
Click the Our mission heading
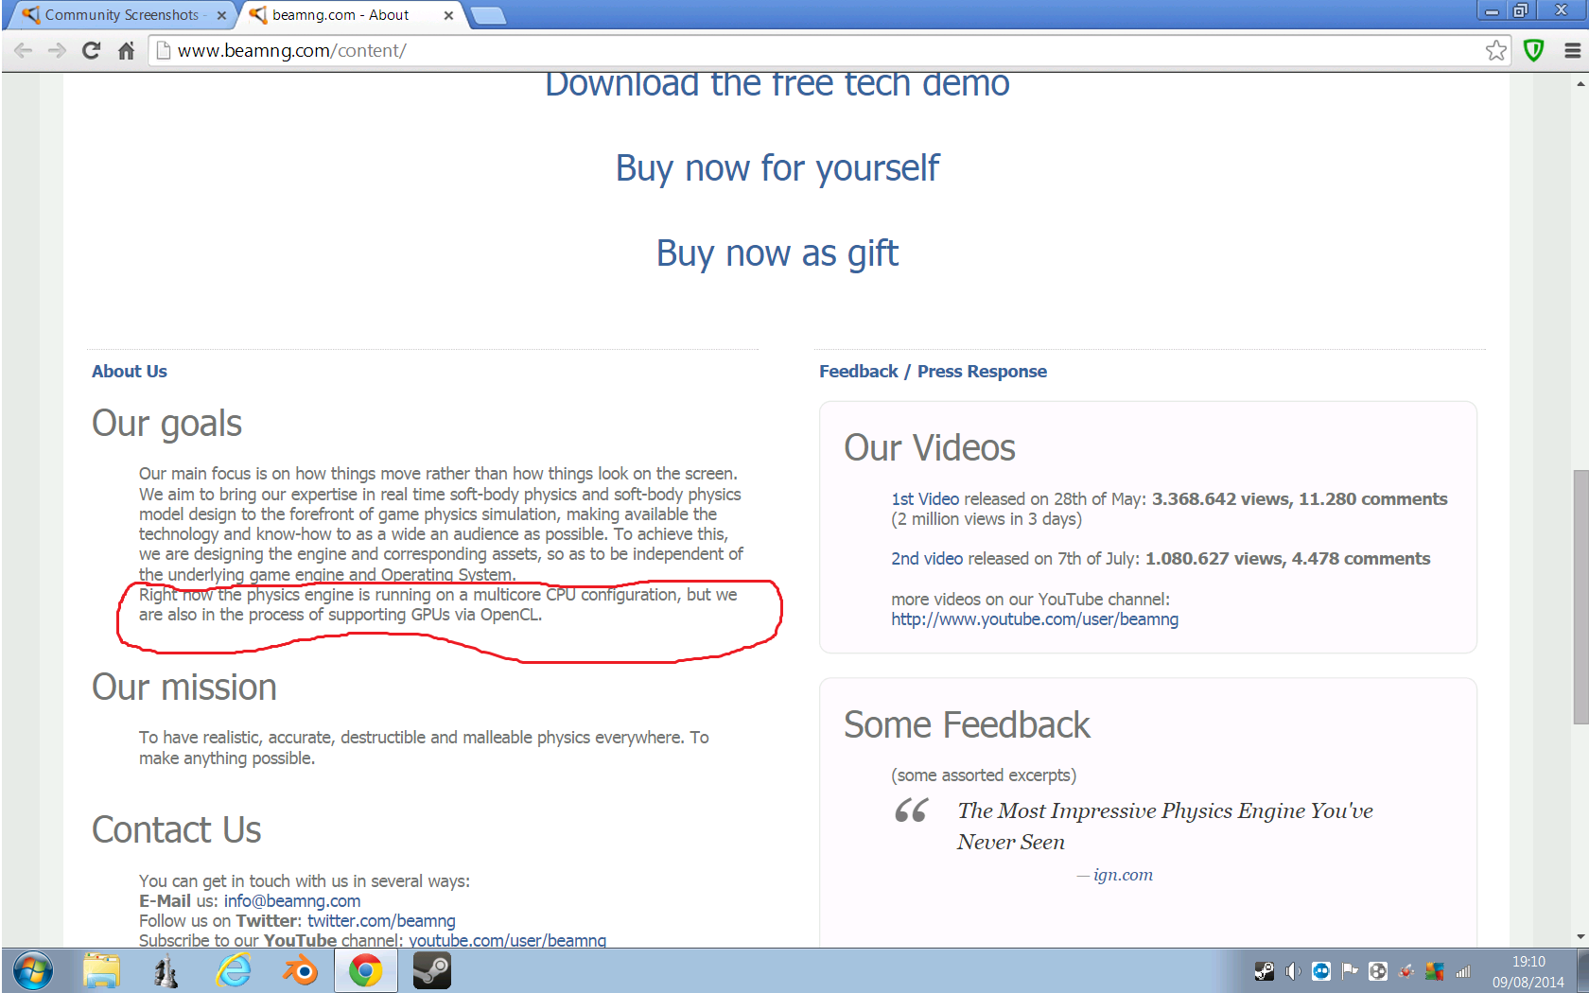point(184,688)
